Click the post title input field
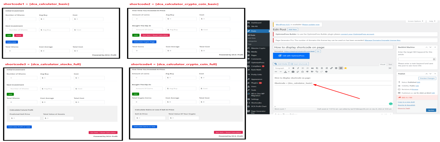 tap(333, 47)
